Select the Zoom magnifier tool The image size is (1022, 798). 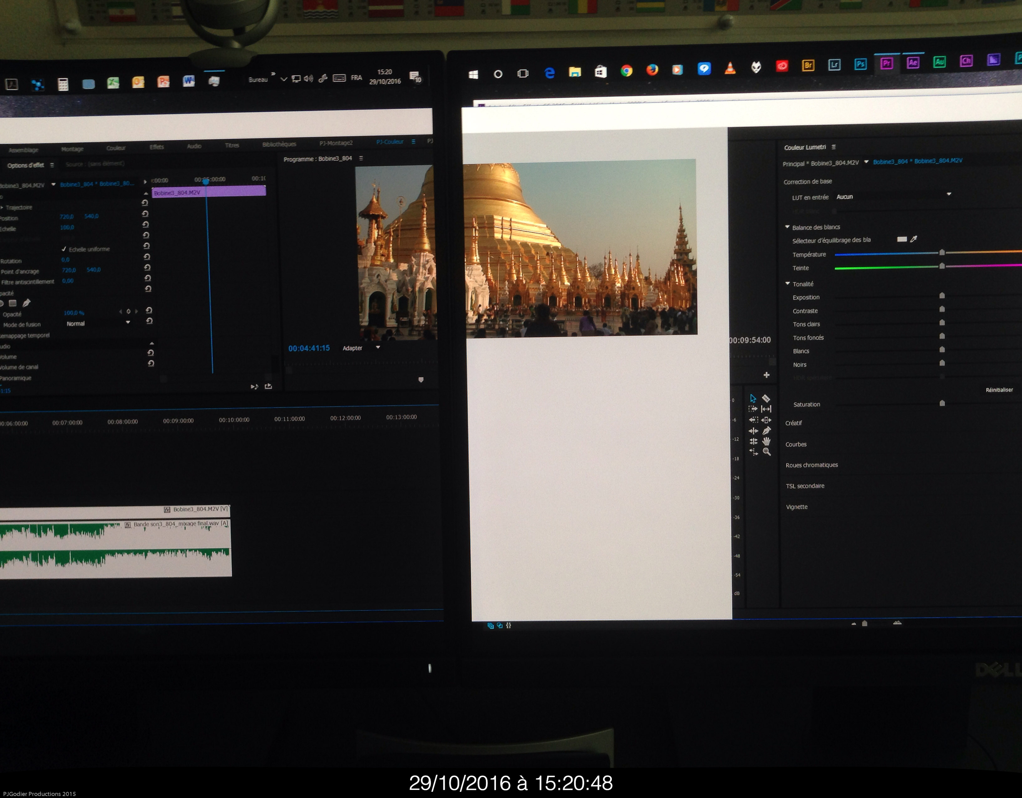coord(766,452)
